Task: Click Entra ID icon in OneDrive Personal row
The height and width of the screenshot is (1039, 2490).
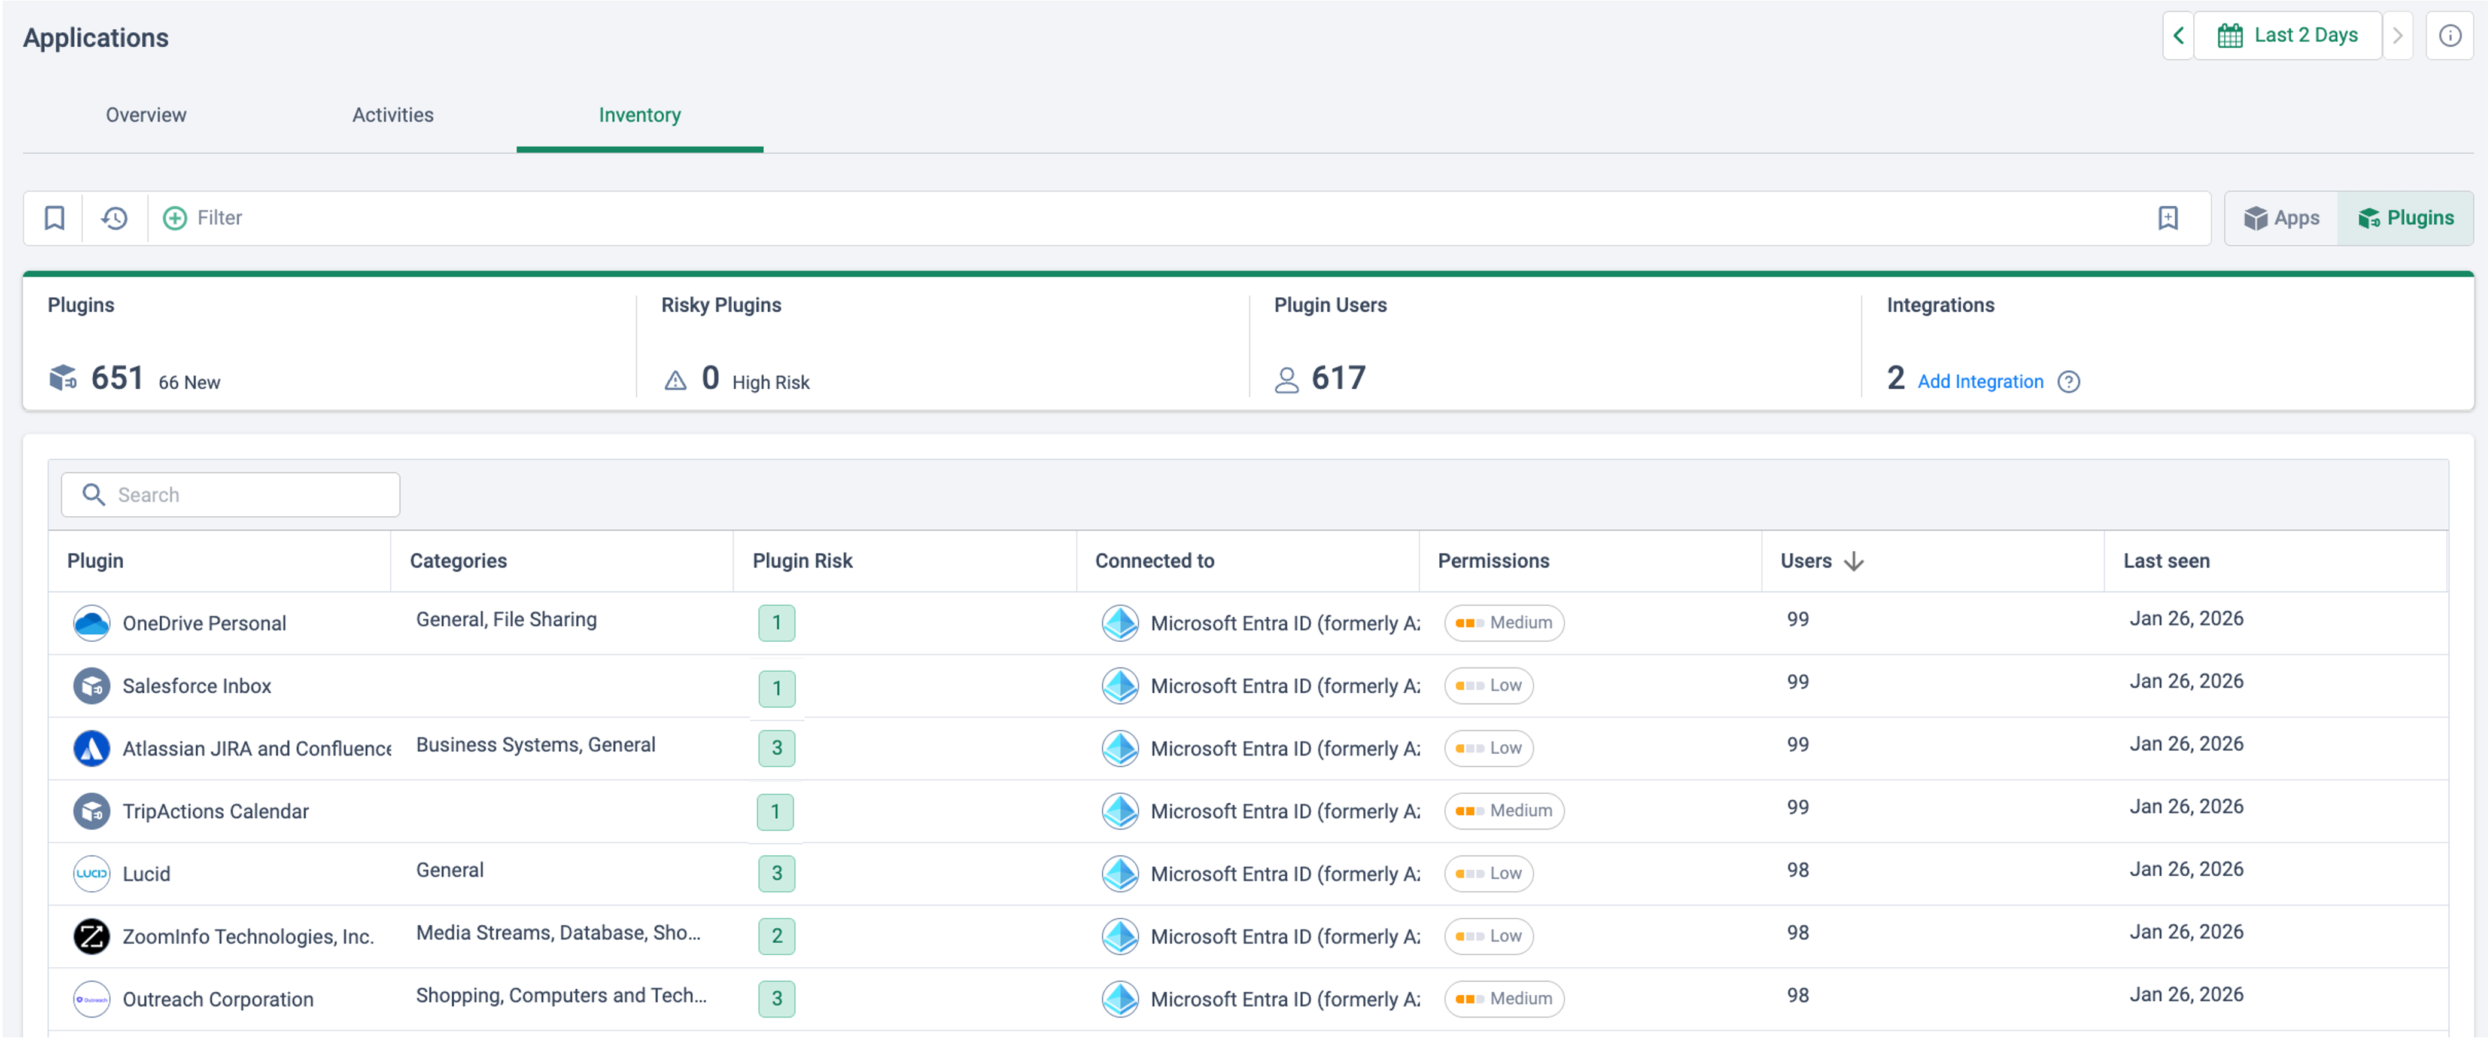Action: [1120, 623]
